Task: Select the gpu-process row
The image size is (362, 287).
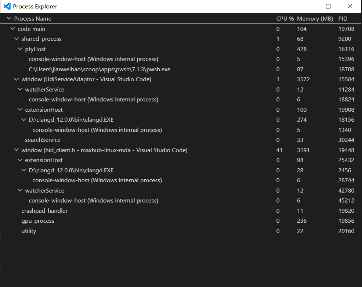Action: 38,221
